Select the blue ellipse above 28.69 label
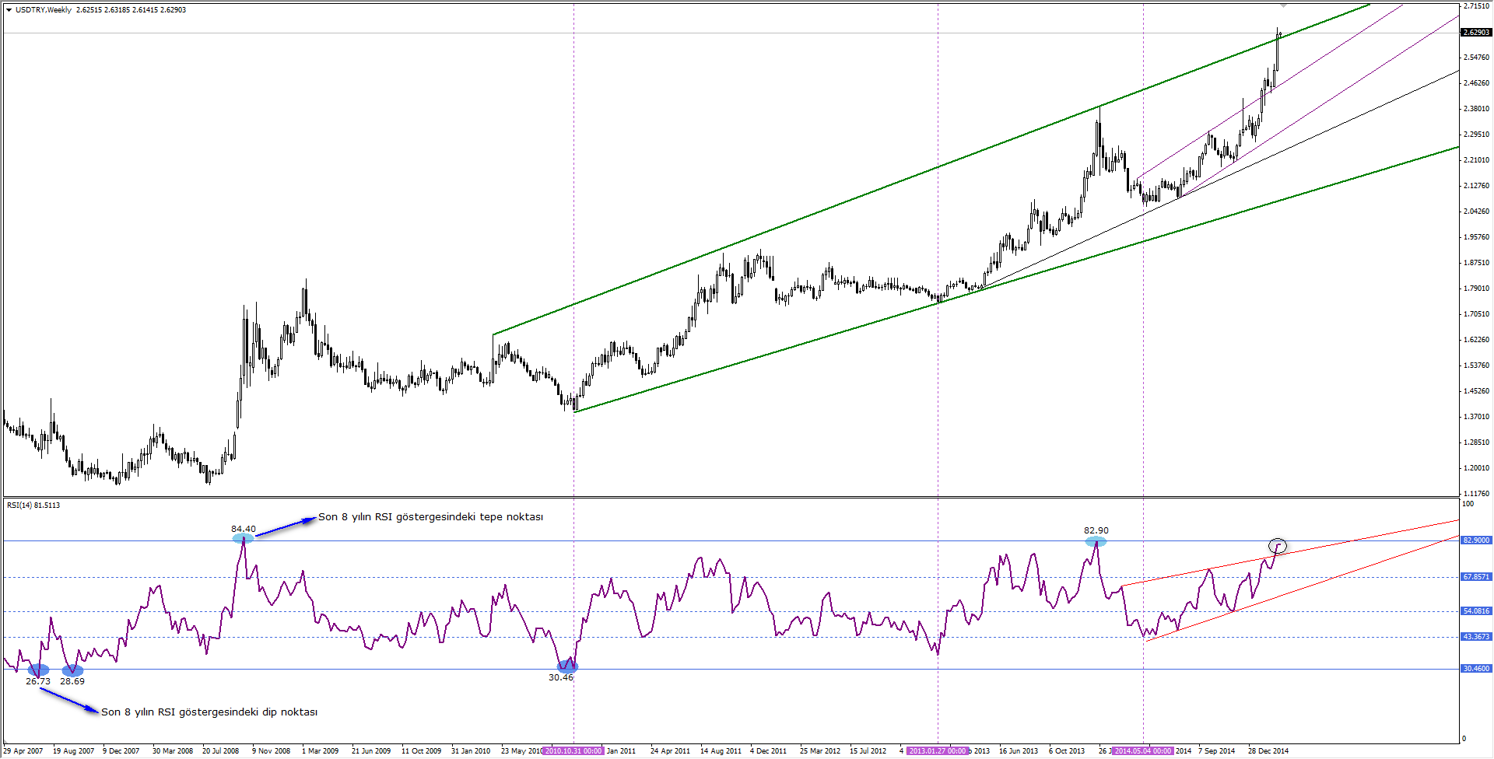Screen dimensions: 1494x759 pos(72,670)
